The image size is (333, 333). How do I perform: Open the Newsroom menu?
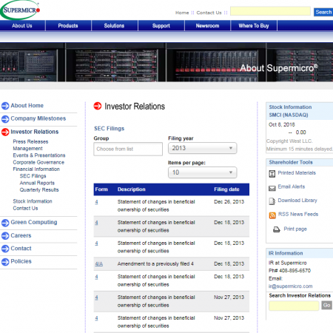[207, 26]
